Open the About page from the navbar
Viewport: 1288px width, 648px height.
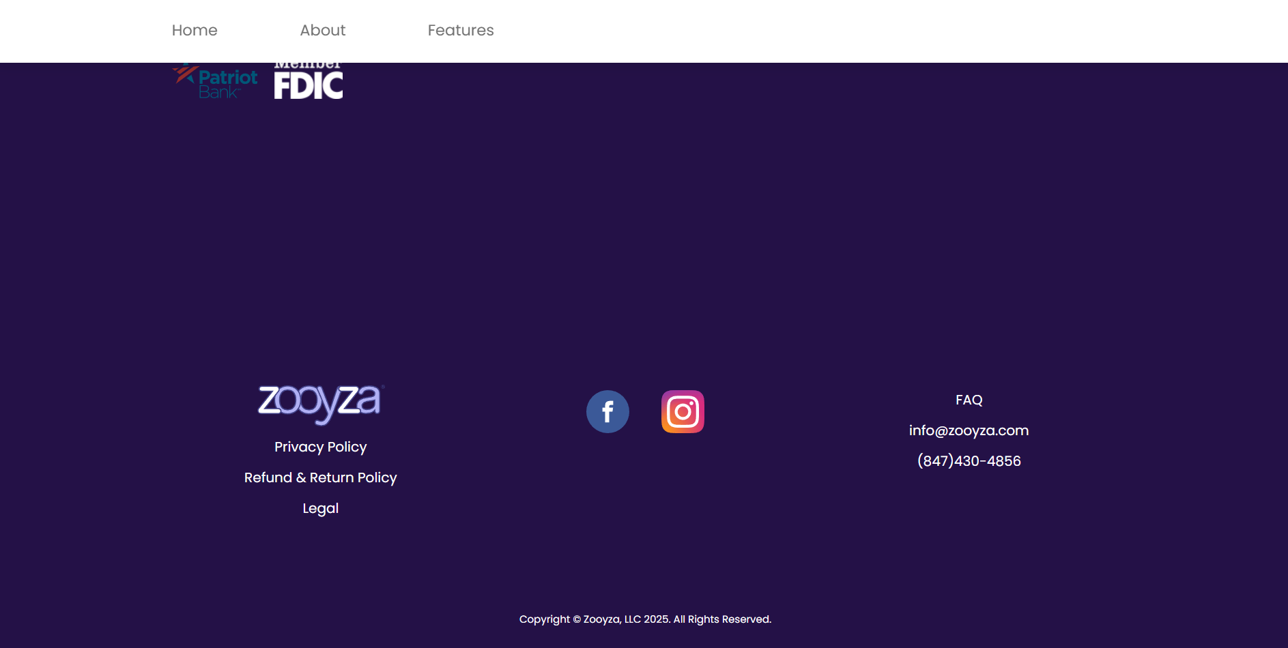point(322,30)
